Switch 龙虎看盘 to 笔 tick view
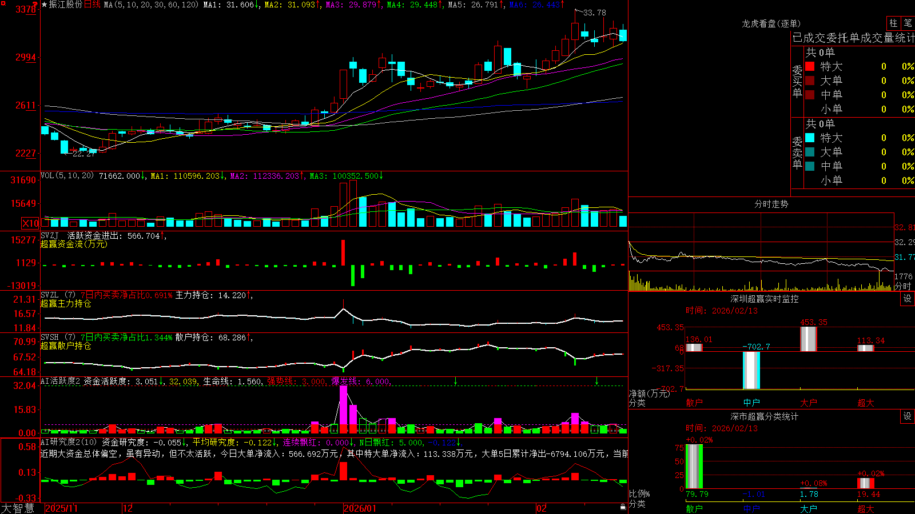The height and width of the screenshot is (514, 915). (908, 23)
